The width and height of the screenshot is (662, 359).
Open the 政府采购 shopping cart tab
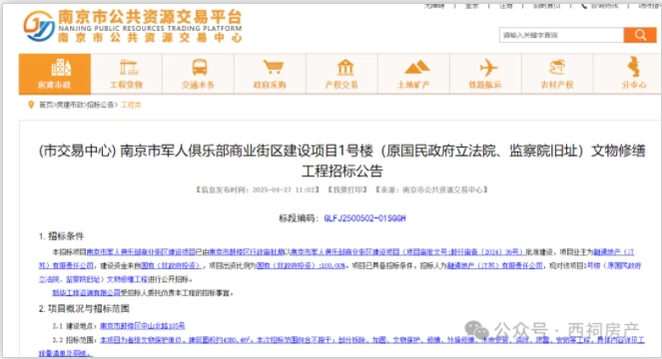270,74
